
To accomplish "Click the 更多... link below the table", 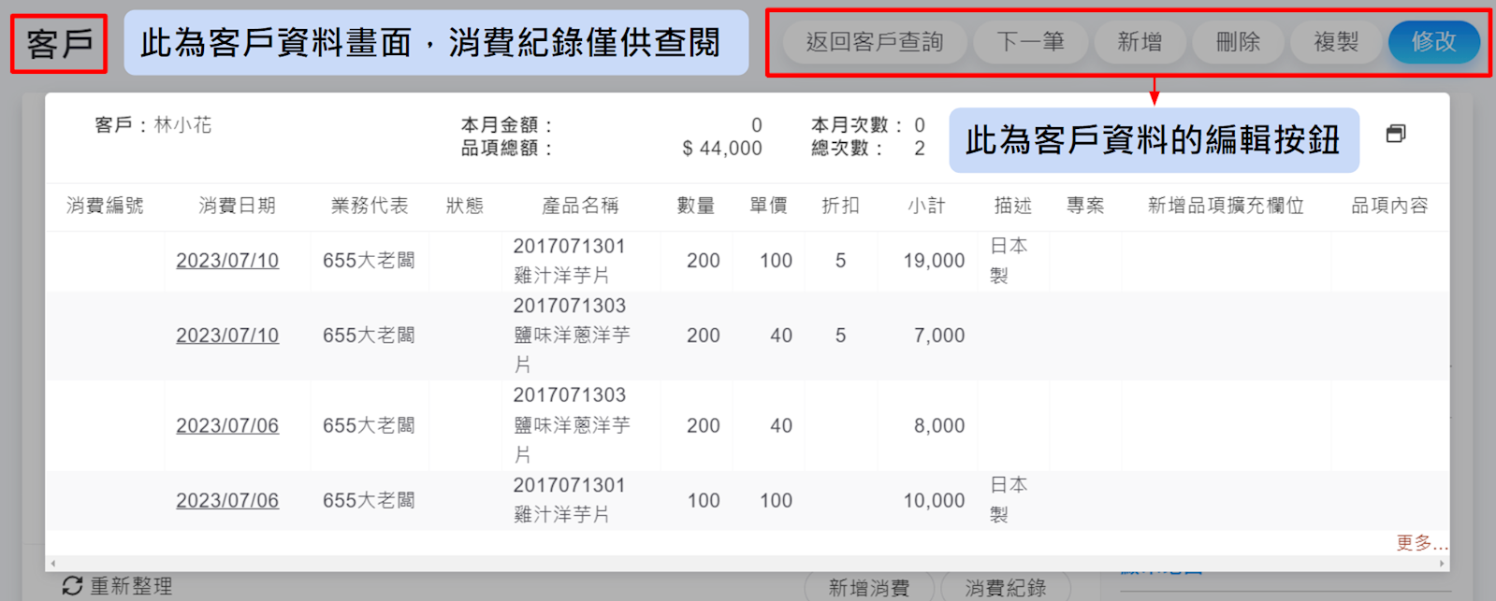I will (x=1421, y=543).
